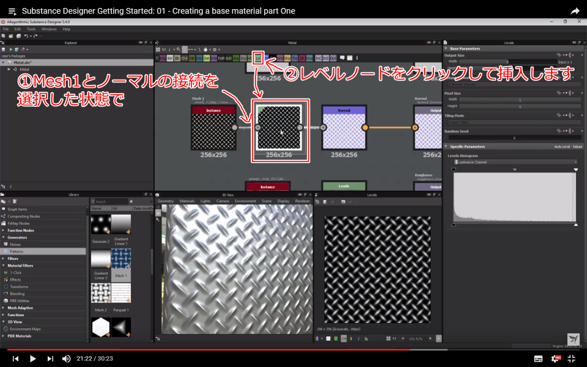The width and height of the screenshot is (587, 367).
Task: Open the Luminance Channel dropdown
Action: pos(515,162)
